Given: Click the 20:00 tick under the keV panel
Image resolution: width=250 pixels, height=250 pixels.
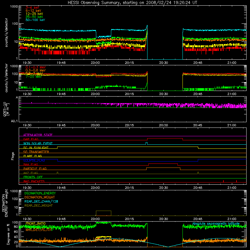Looking at the screenshot, I should click(x=95, y=63).
